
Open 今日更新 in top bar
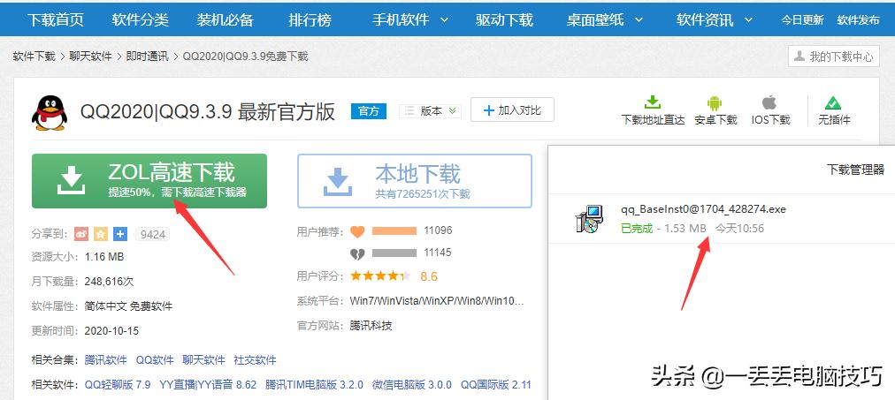pyautogui.click(x=802, y=20)
